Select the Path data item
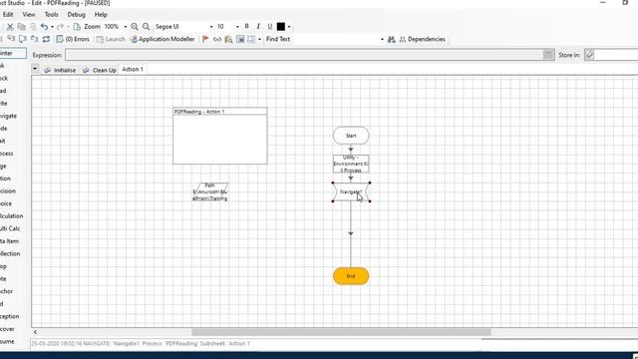Image resolution: width=638 pixels, height=359 pixels. pos(210,191)
